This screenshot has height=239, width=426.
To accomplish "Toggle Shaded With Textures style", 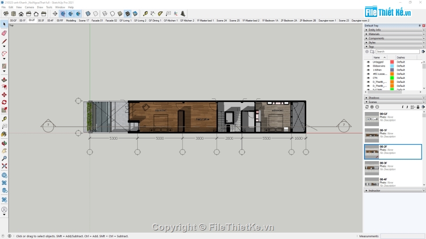I will coord(127,13).
